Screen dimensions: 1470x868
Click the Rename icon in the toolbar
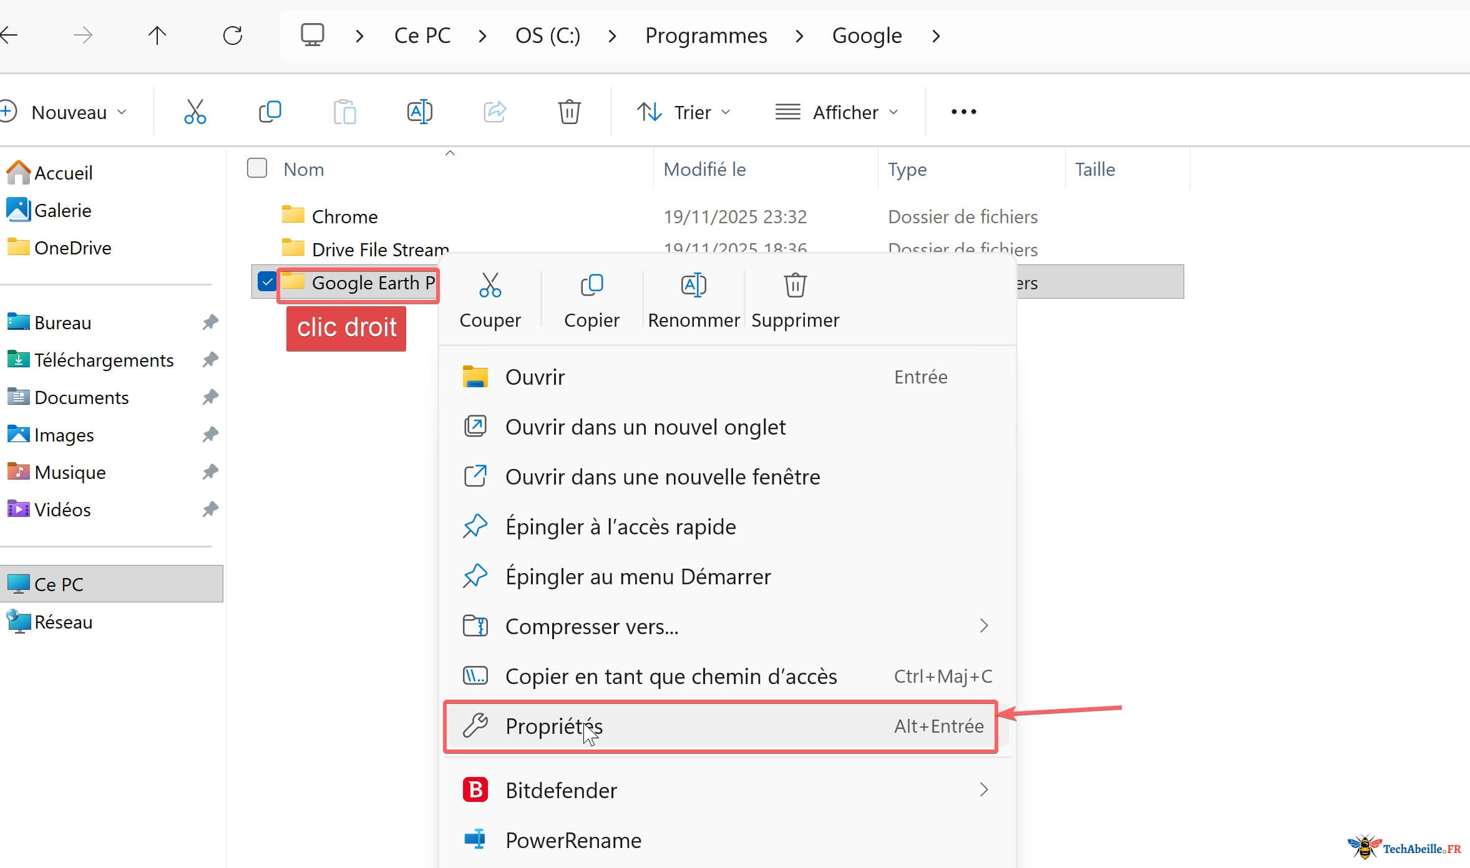pos(419,112)
